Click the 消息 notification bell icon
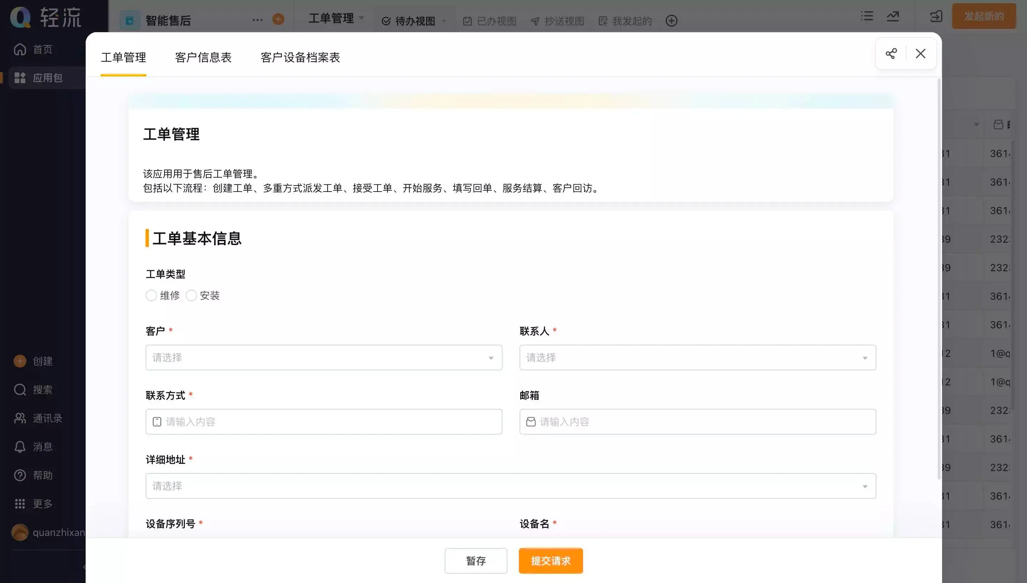This screenshot has height=583, width=1027. tap(20, 447)
